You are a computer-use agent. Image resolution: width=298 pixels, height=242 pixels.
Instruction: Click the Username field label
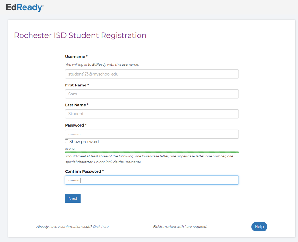pyautogui.click(x=75, y=56)
